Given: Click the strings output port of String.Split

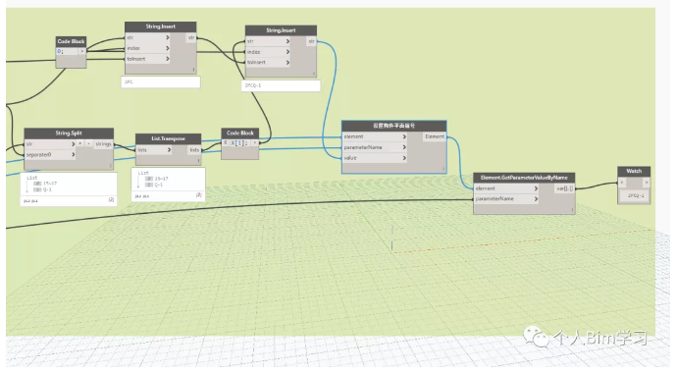Looking at the screenshot, I should click(x=103, y=144).
